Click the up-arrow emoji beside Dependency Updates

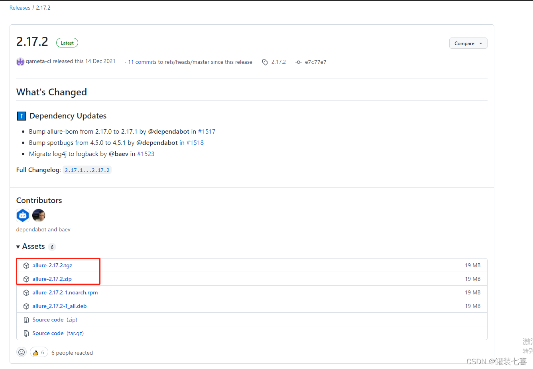(x=22, y=116)
